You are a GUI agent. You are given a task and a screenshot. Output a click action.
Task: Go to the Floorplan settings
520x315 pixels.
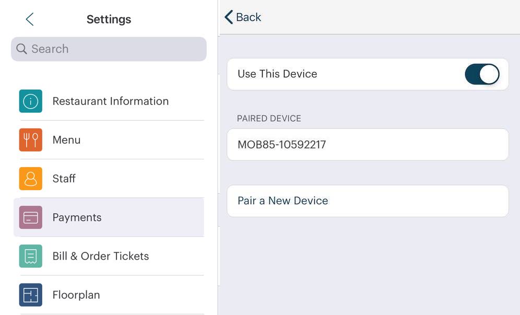coord(76,295)
